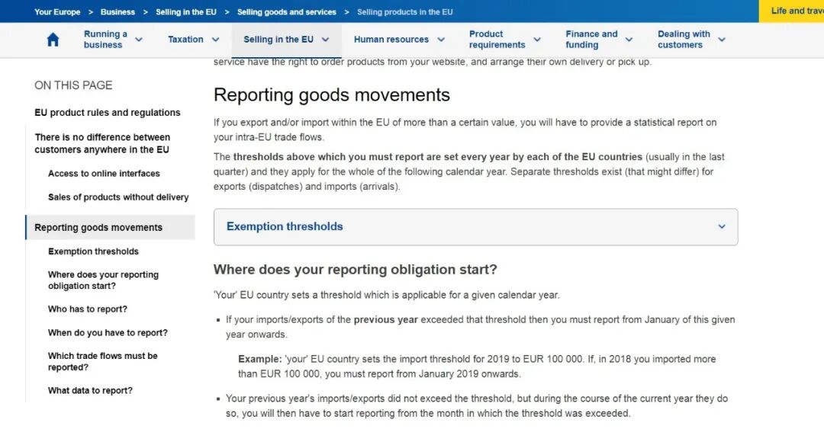The height and width of the screenshot is (429, 824).
Task: Click Selling goods and services breadcrumb
Action: [286, 11]
